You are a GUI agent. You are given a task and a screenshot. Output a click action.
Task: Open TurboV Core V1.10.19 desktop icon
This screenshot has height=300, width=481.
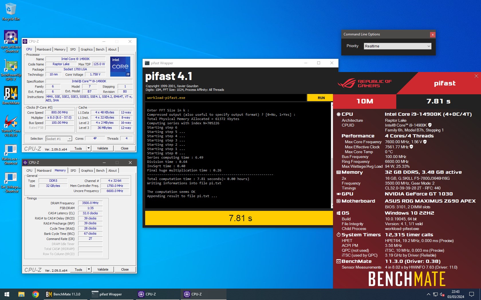click(11, 125)
